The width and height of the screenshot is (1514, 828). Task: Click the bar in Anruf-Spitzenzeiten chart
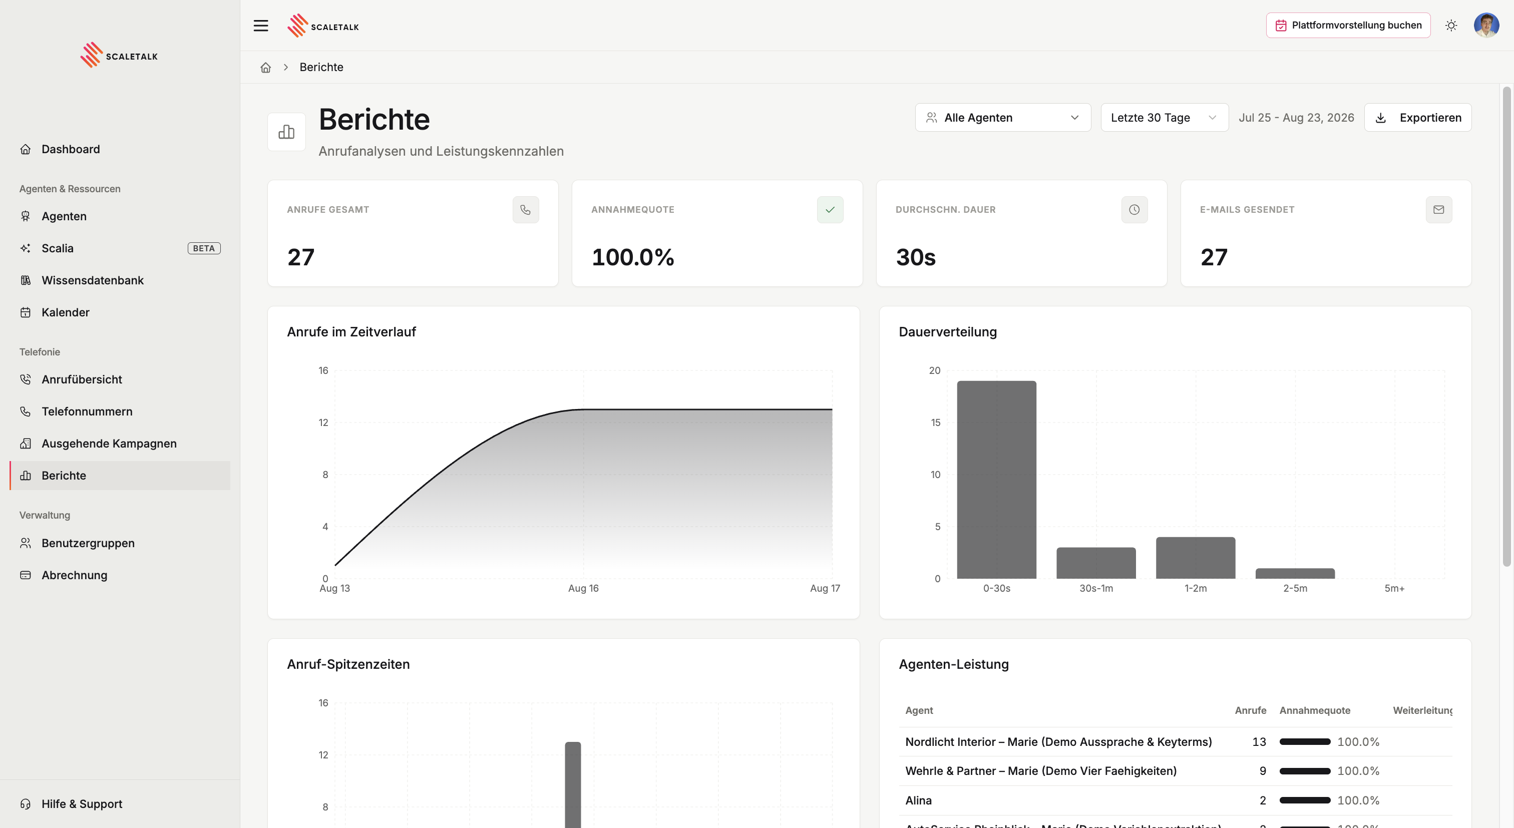tap(573, 785)
